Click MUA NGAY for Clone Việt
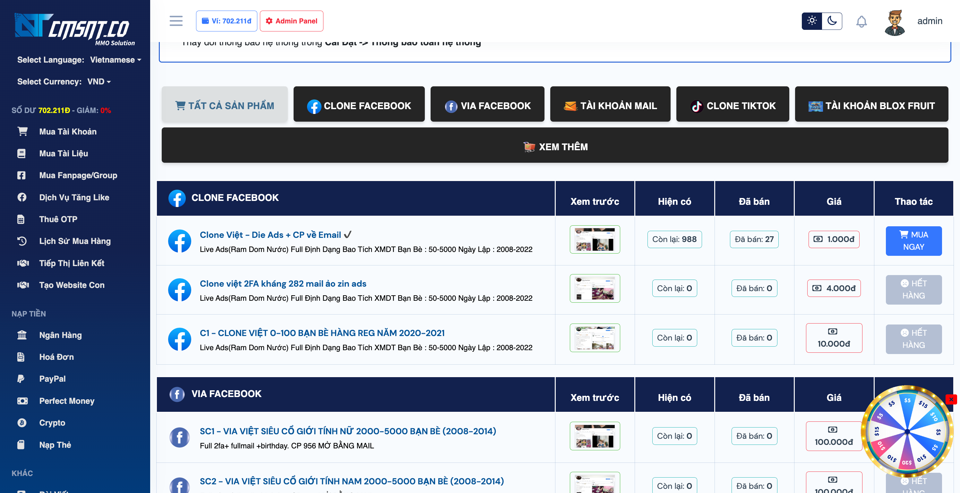The height and width of the screenshot is (493, 960). (913, 241)
